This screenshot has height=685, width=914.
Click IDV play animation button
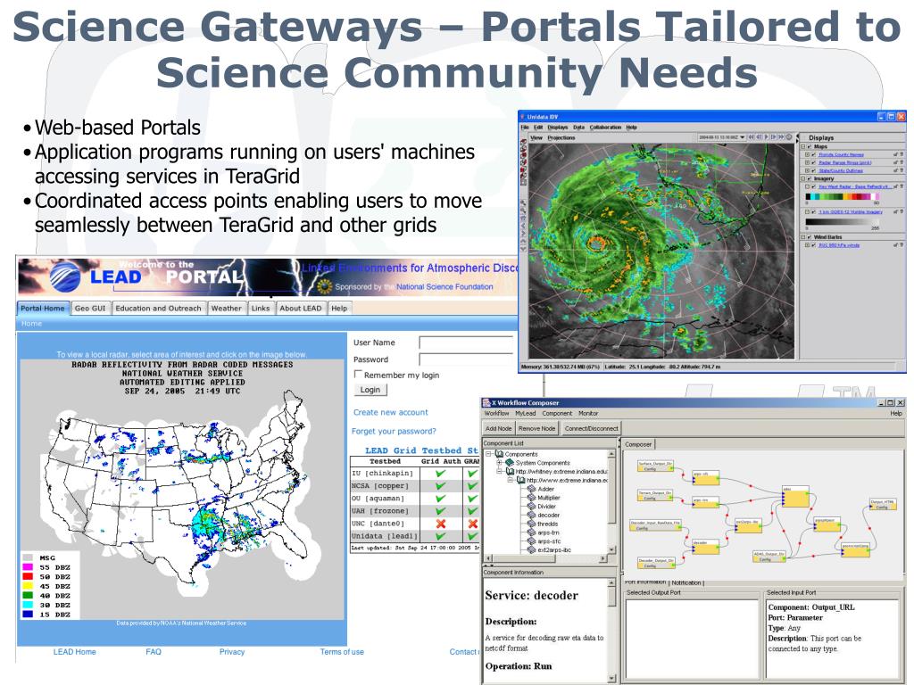coord(767,137)
